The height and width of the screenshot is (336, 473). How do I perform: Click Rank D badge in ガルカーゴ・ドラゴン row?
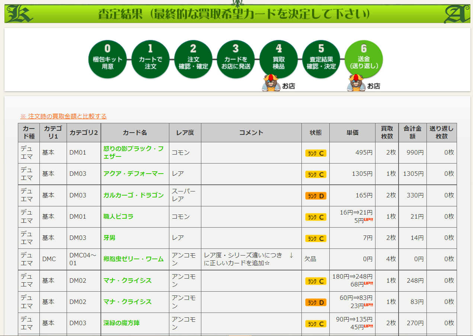(316, 196)
